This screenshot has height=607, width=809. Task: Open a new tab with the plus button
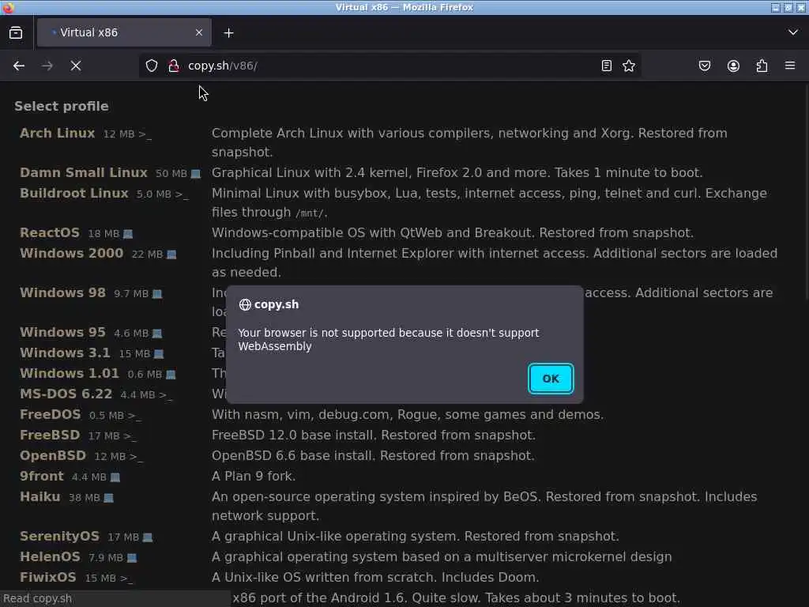(x=228, y=32)
